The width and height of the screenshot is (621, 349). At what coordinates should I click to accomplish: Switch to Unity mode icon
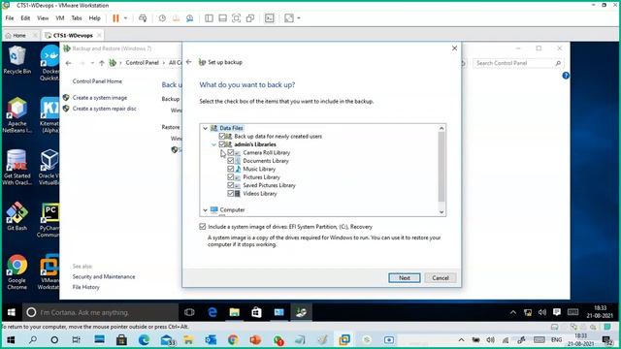pos(250,18)
